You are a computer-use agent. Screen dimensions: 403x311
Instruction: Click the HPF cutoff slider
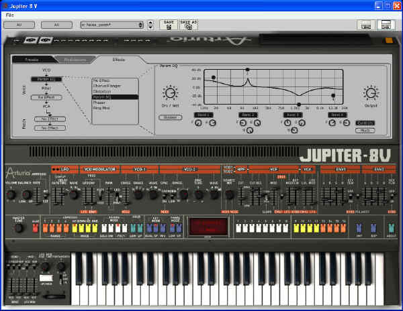click(241, 196)
